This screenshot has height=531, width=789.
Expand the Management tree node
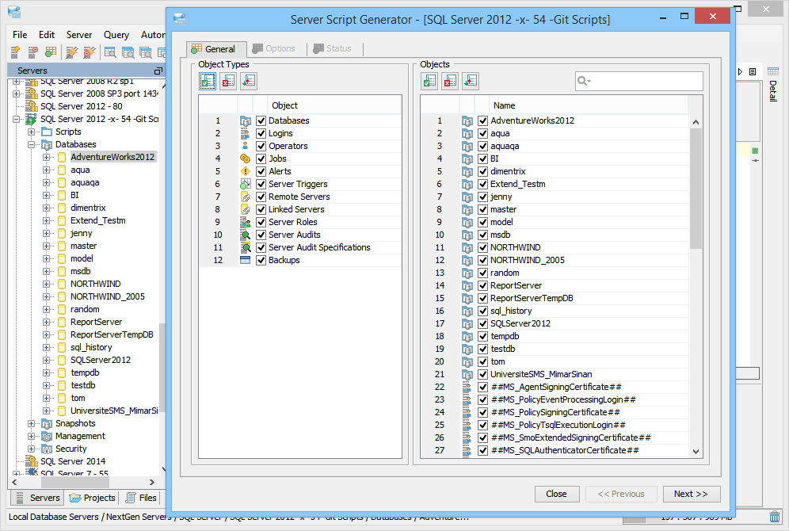tap(31, 436)
